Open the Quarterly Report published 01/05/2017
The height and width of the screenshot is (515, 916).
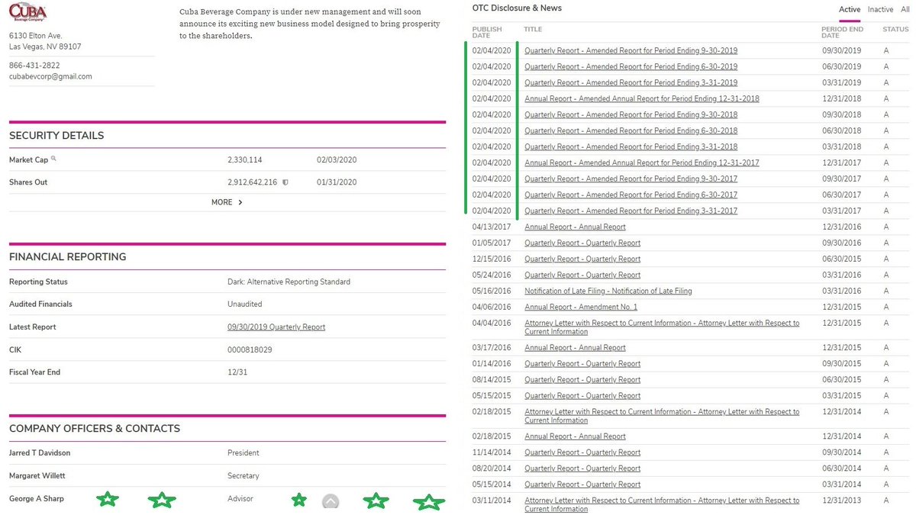[x=582, y=243]
